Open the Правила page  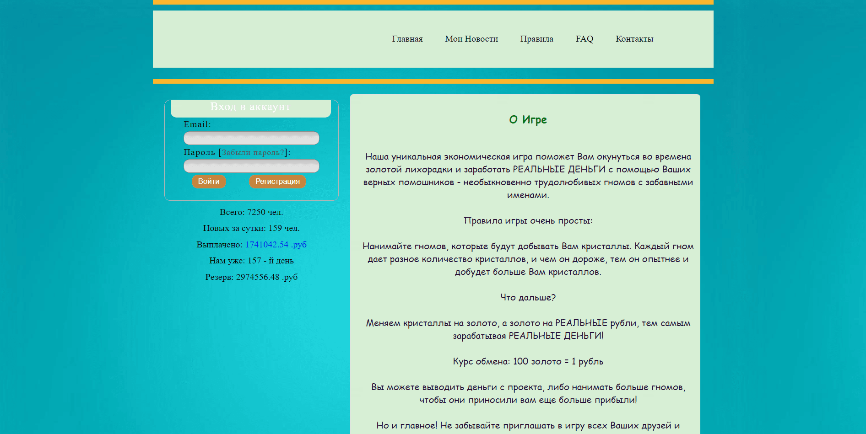(536, 39)
